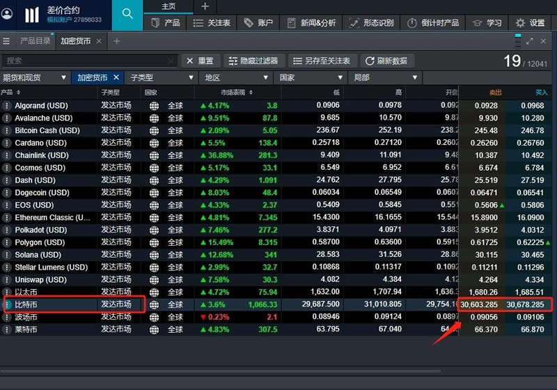557x390 pixels.
Task: Open the user profile icon
Action: tap(7, 14)
